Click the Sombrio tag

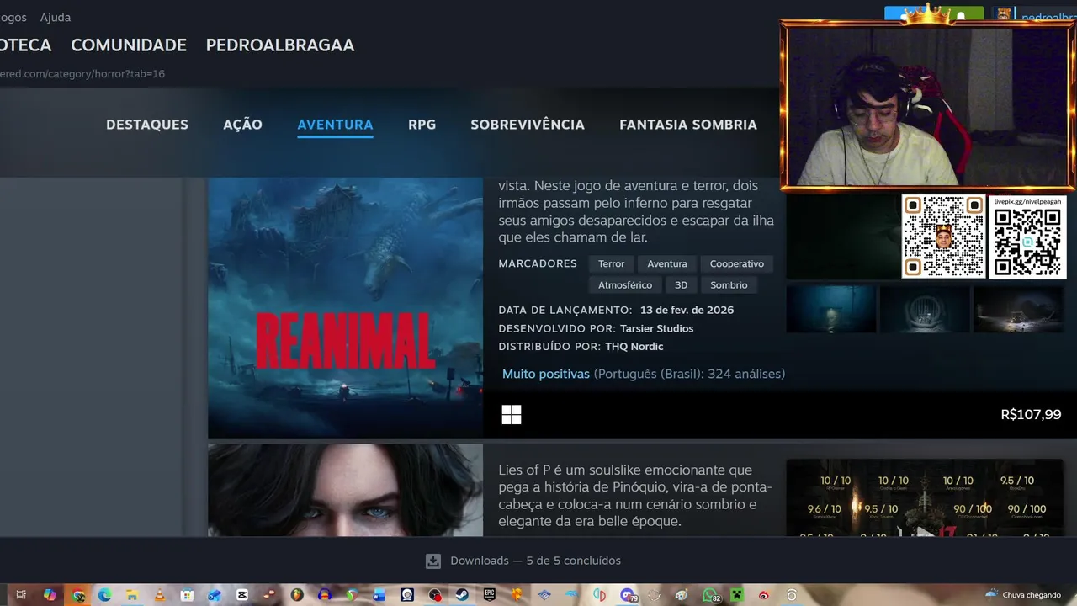[729, 284]
